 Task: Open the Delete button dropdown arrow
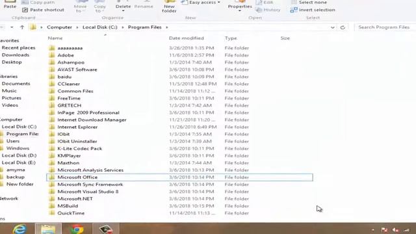[x=123, y=11]
